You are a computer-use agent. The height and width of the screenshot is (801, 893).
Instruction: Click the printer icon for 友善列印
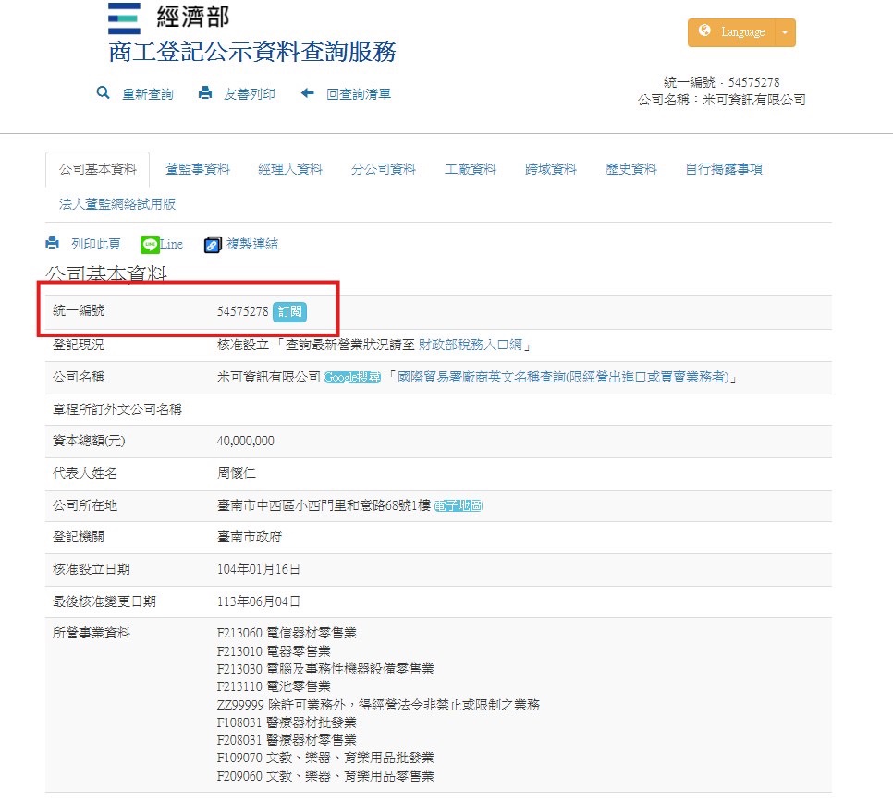(205, 93)
